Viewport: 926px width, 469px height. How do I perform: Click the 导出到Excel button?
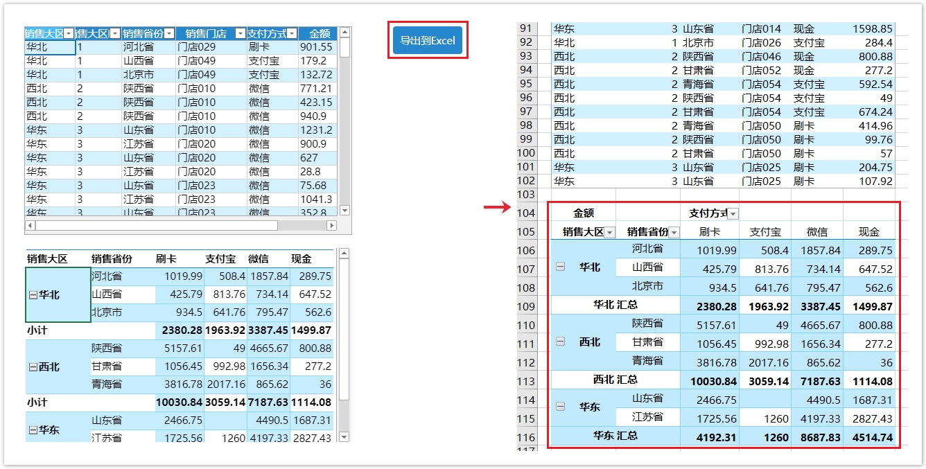coord(428,40)
